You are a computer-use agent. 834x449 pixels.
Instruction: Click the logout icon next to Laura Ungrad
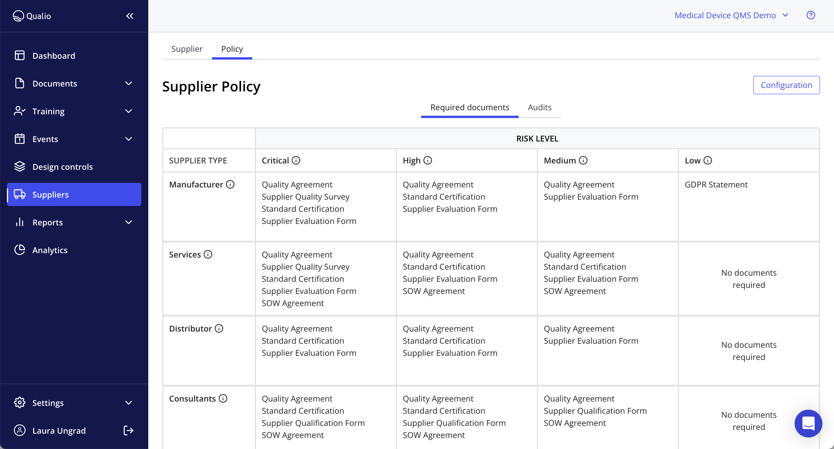128,430
